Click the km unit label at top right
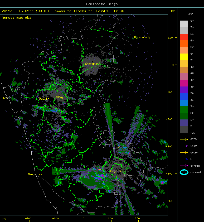 (x=173, y=11)
